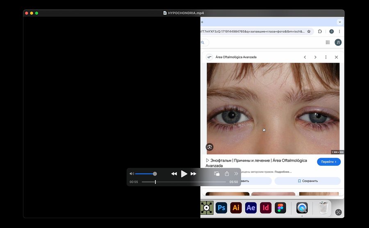Toggle picture-in-picture mode in the player
Viewport: 369px width, 228px height.
click(217, 174)
